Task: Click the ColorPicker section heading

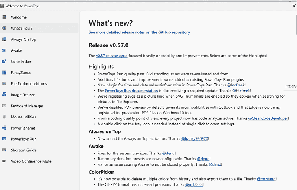Action: click(101, 172)
